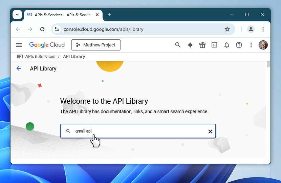Click the gmail api search field
Image resolution: width=281 pixels, height=183 pixels.
pos(138,131)
